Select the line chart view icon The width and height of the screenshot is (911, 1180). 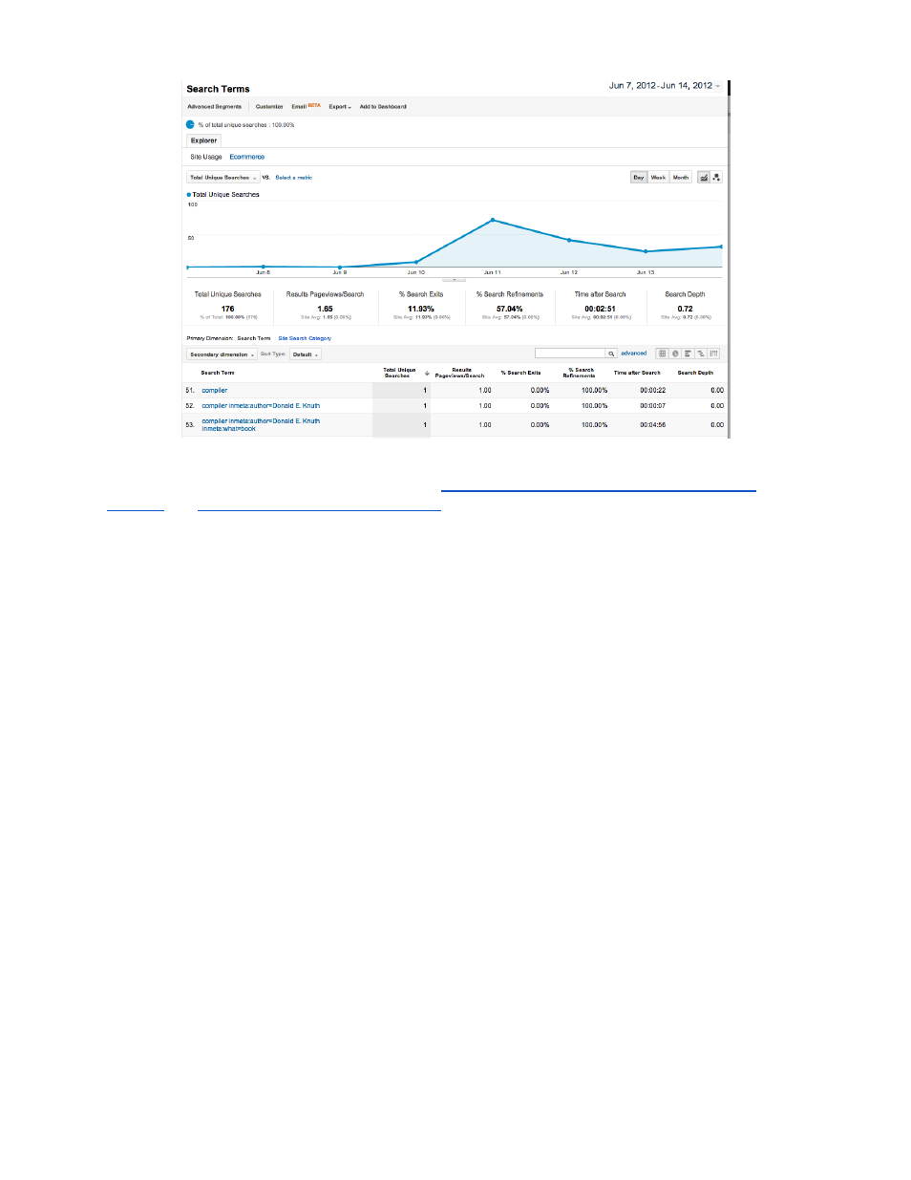[704, 177]
